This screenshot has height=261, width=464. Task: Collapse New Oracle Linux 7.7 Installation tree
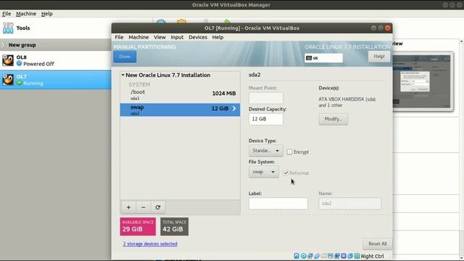click(x=123, y=75)
